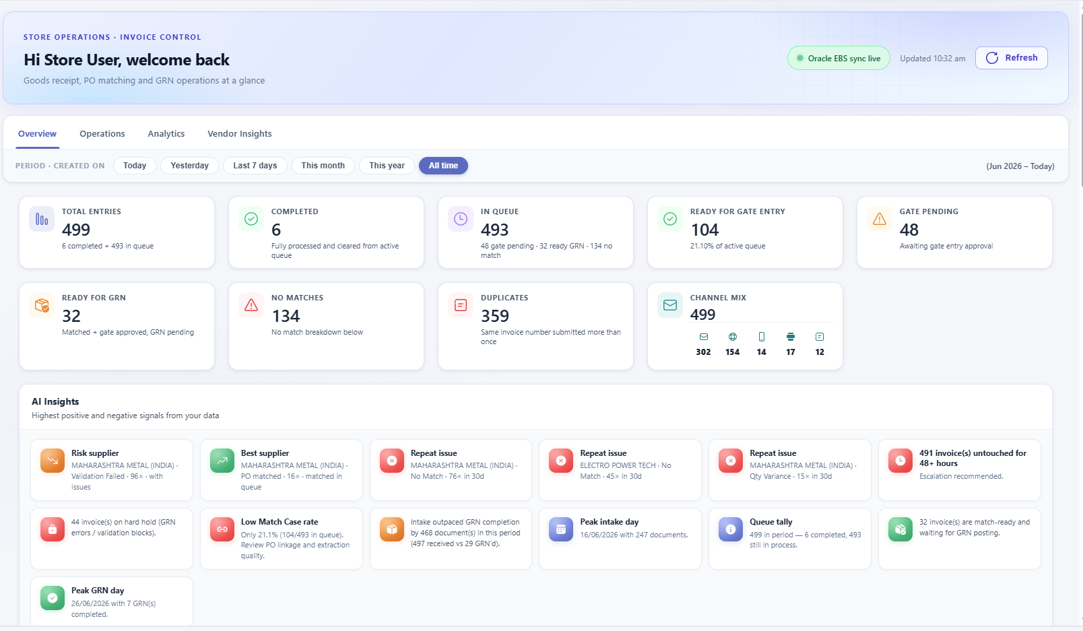The image size is (1083, 631).
Task: Click the text 'No match breakdown below'
Action: coord(317,332)
